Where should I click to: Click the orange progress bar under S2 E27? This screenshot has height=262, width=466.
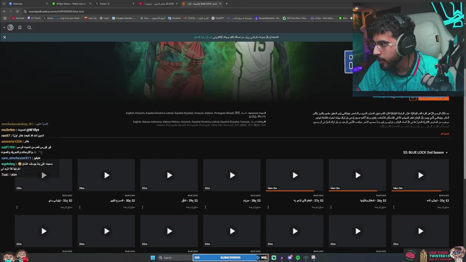[290, 191]
